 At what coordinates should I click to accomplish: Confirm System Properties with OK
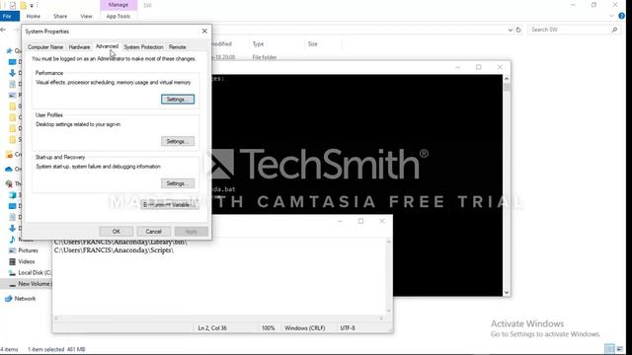click(117, 232)
